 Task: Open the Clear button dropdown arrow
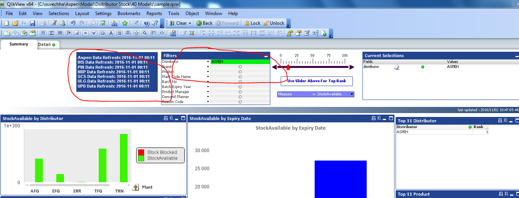click(x=190, y=23)
